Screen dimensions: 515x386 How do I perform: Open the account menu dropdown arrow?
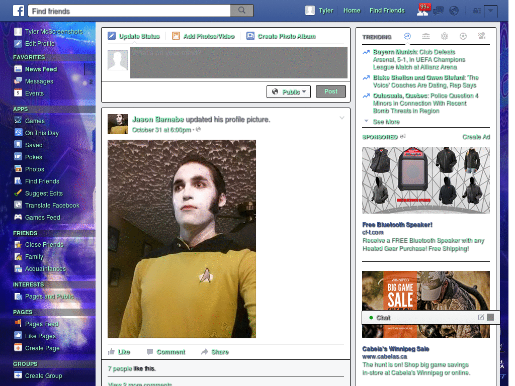pos(490,11)
